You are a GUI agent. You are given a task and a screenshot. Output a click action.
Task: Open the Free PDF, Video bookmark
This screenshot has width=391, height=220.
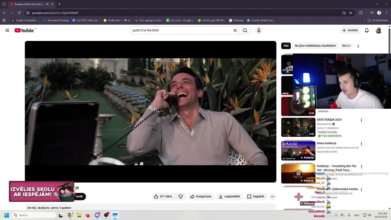click(x=86, y=20)
